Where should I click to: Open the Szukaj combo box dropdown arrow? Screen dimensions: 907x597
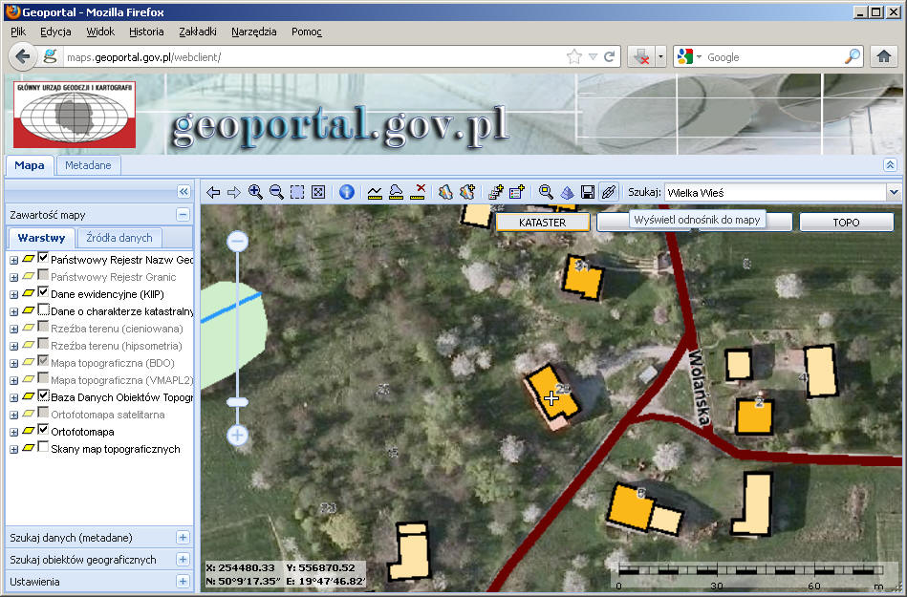[894, 192]
